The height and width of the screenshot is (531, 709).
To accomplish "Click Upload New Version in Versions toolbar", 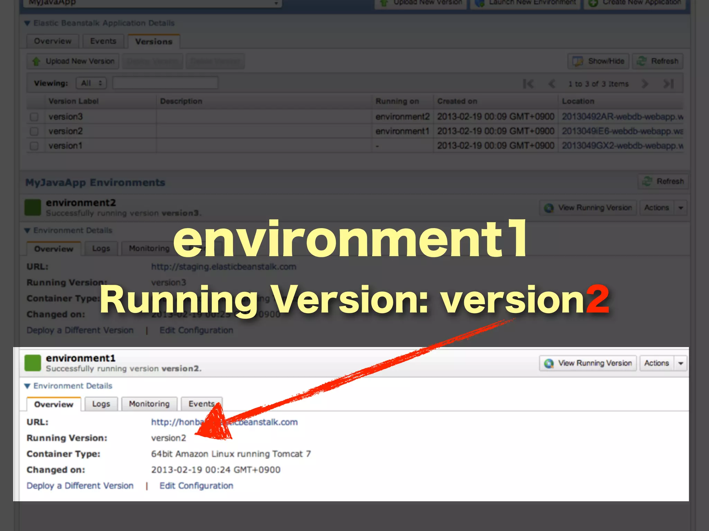I will [x=73, y=61].
